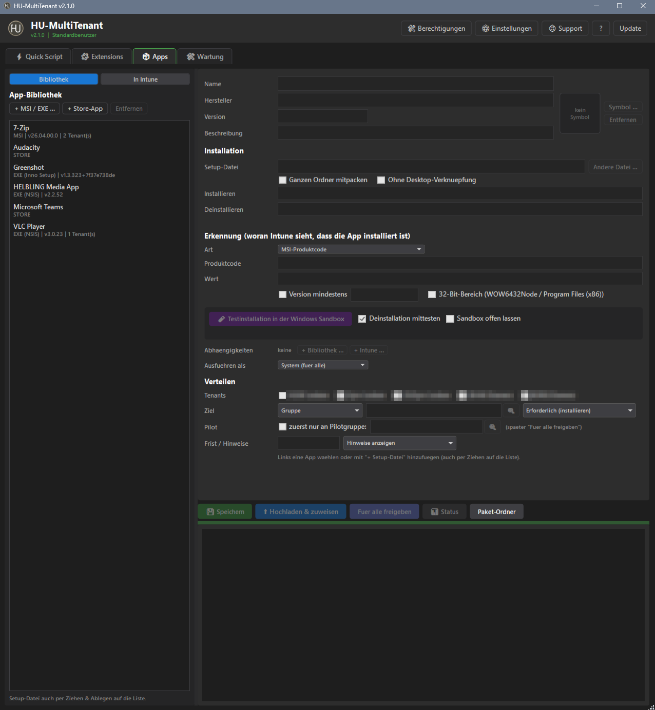This screenshot has width=655, height=710.
Task: Select HELBLING Media App list entry
Action: [99, 190]
